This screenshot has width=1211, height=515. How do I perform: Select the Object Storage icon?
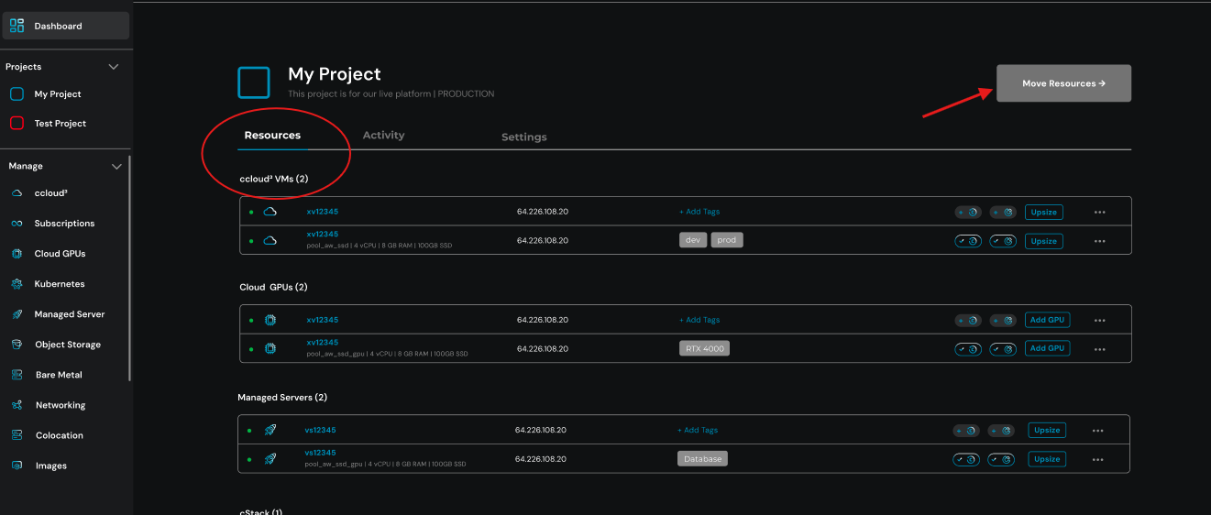(17, 345)
